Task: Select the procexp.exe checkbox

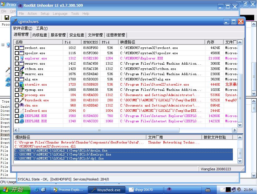Action: [17, 95]
